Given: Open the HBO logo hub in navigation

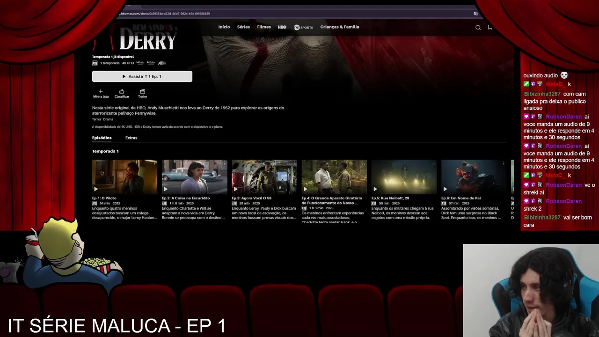Looking at the screenshot, I should coord(282,27).
